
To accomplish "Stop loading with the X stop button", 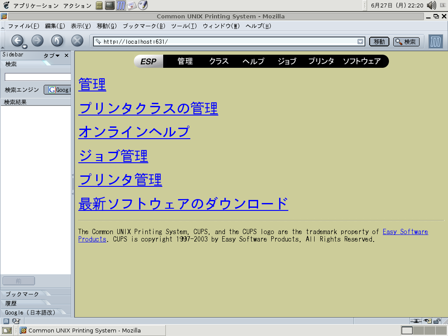I will 77,41.
